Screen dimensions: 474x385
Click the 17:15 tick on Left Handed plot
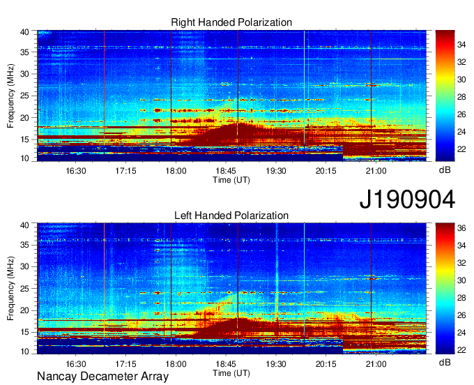click(x=125, y=364)
